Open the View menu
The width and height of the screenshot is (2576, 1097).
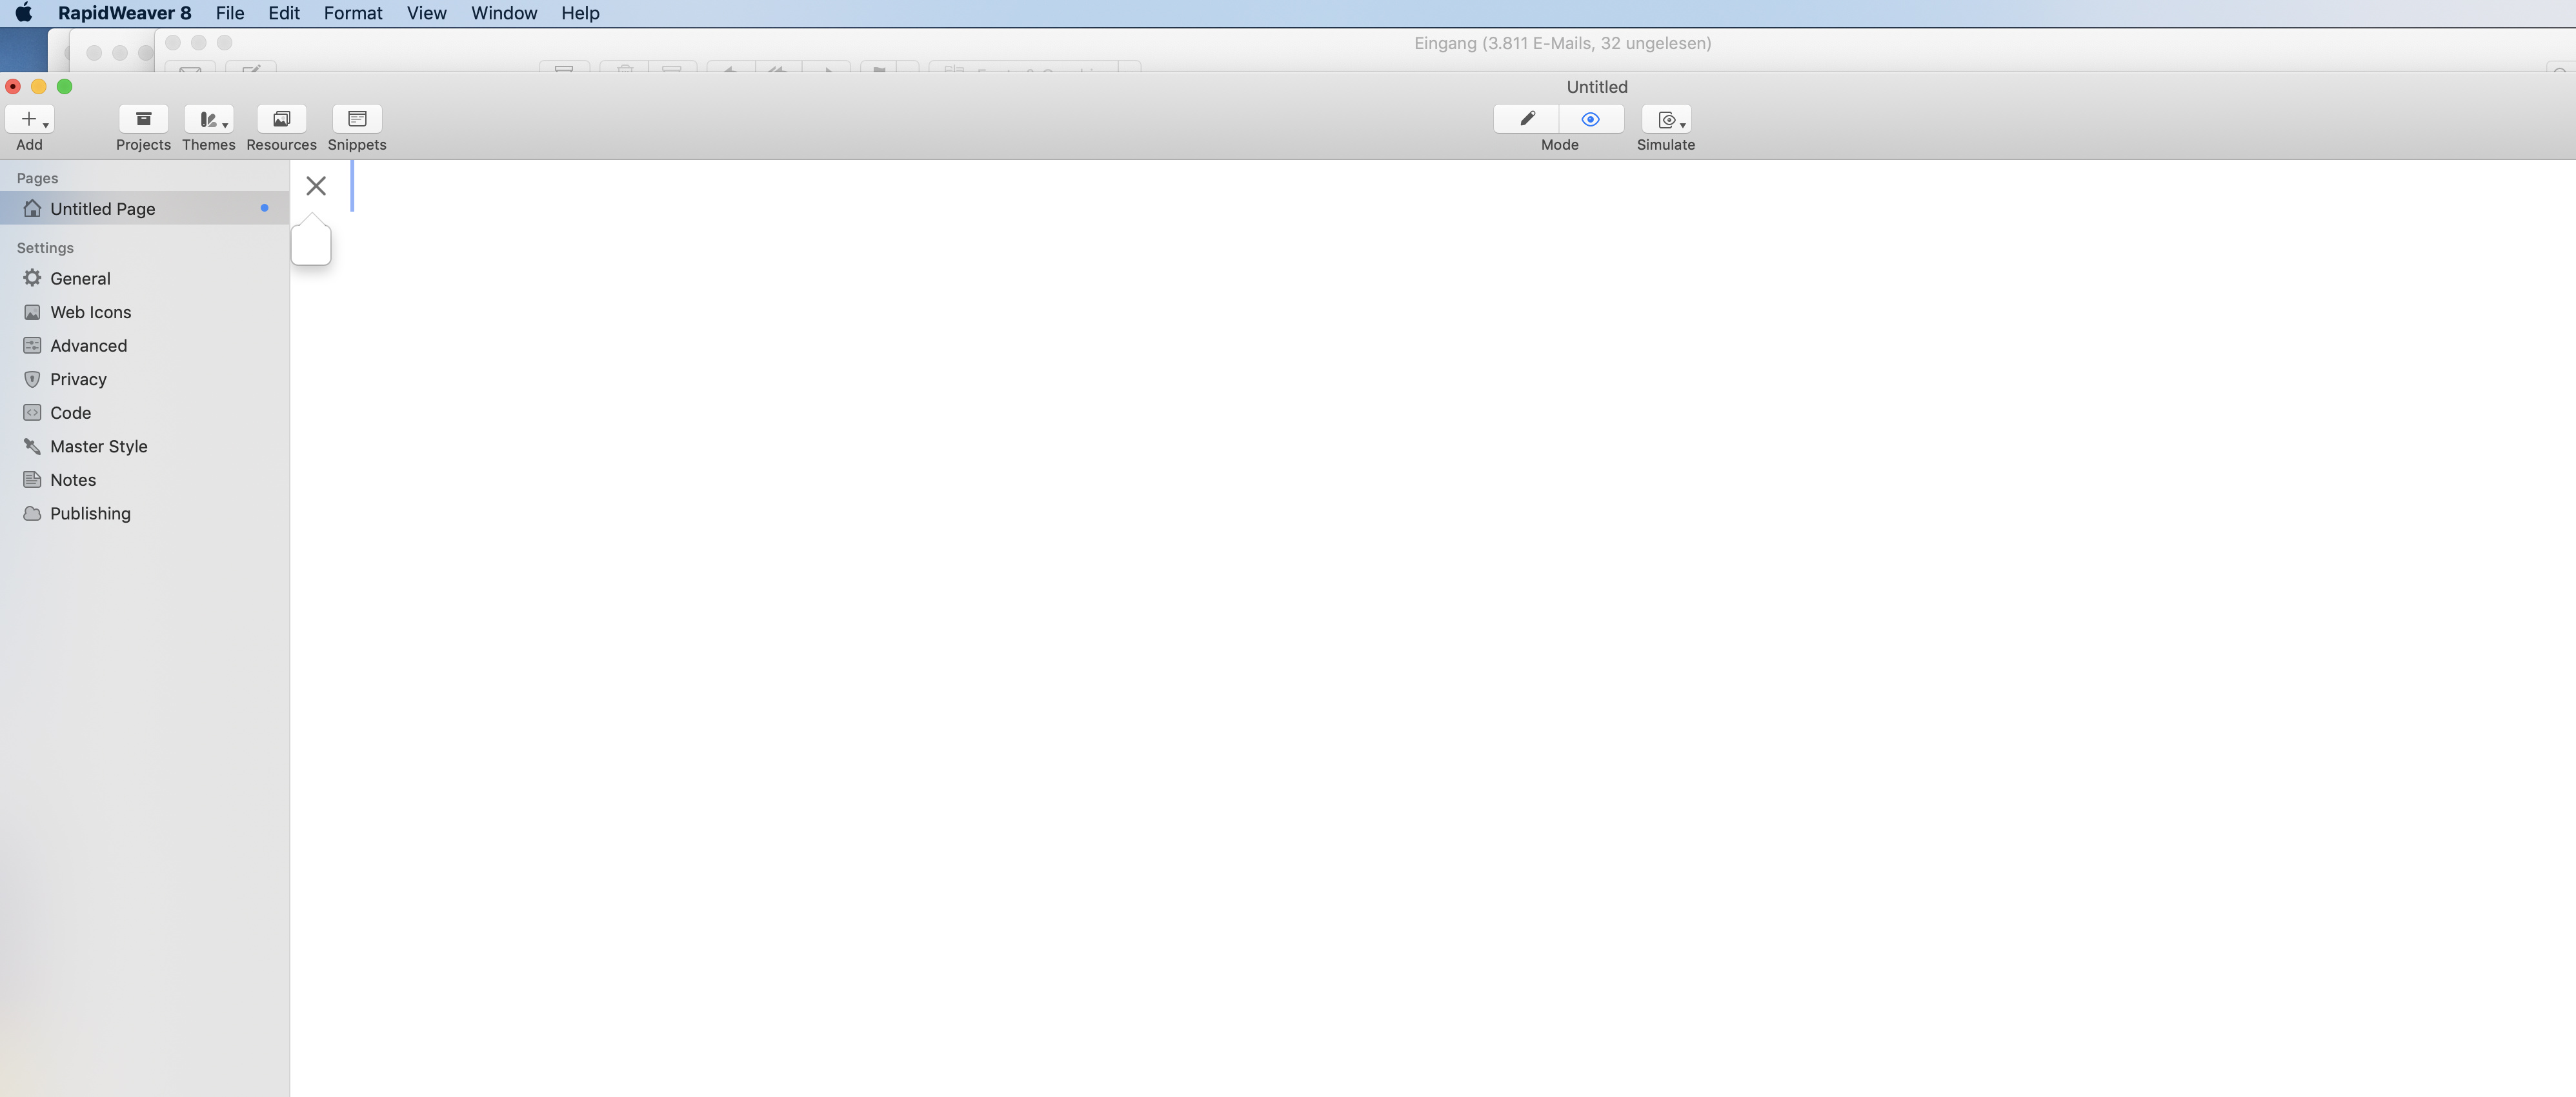click(426, 13)
